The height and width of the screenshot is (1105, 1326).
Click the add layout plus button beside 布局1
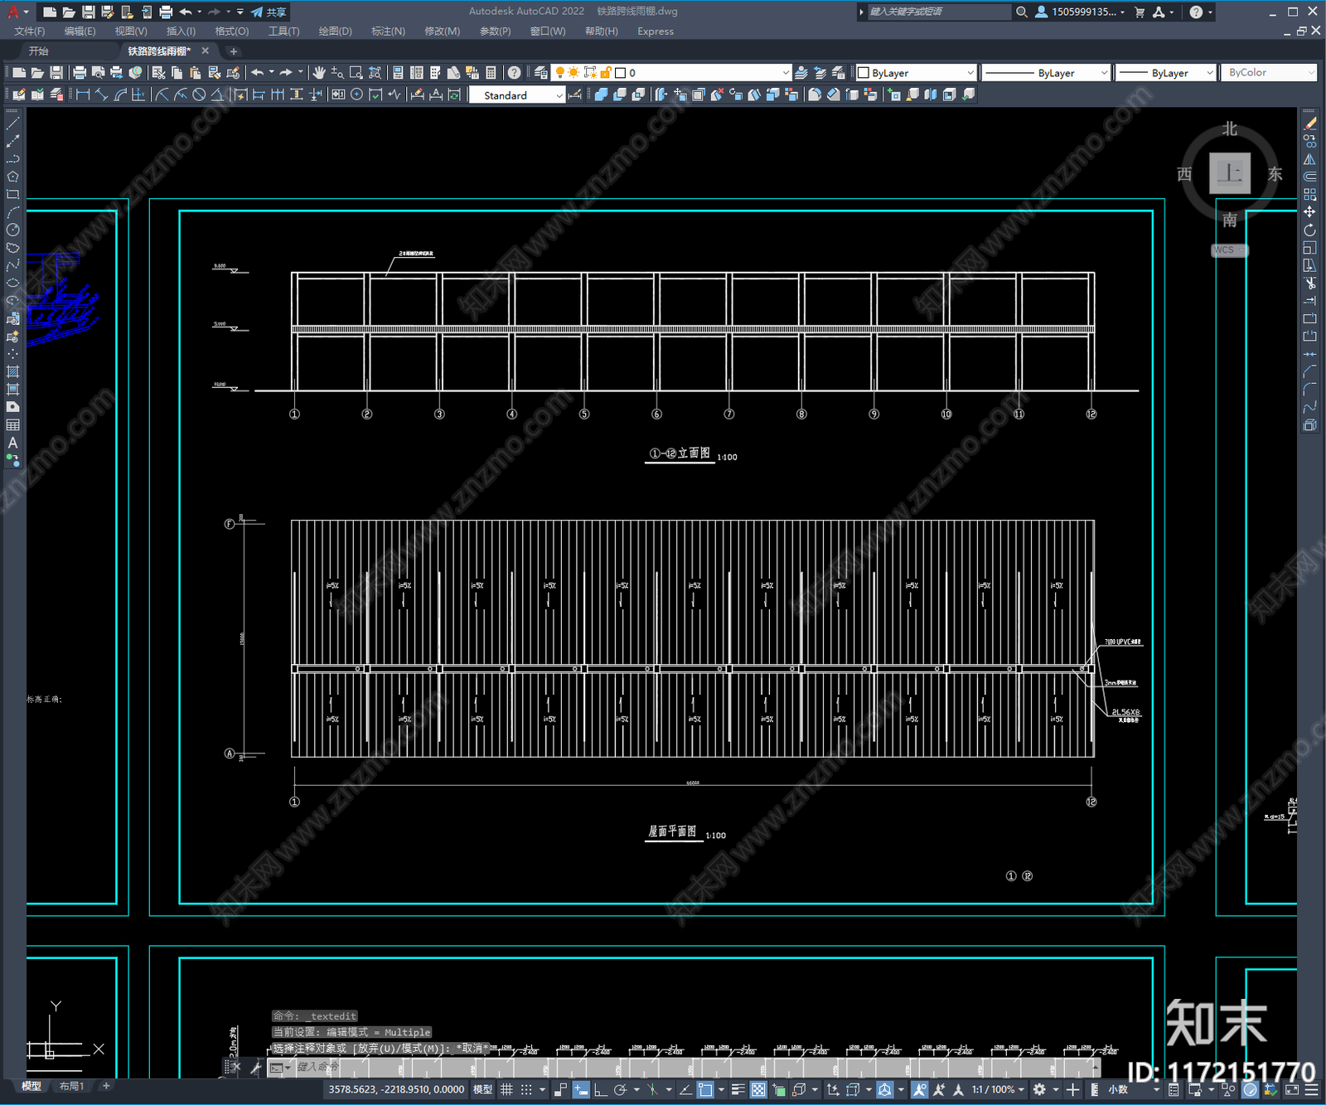(106, 1086)
